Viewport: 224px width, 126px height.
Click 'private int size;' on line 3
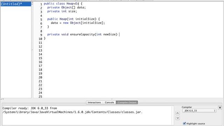coord(62,11)
